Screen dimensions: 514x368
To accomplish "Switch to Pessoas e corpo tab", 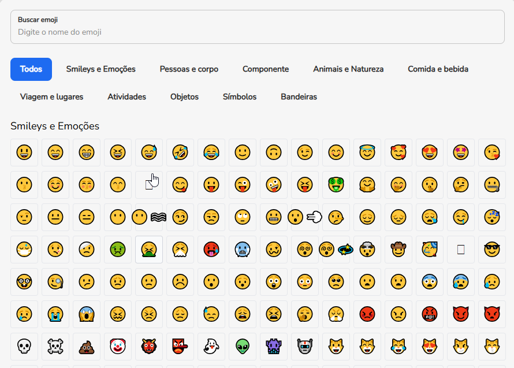I will click(x=189, y=69).
